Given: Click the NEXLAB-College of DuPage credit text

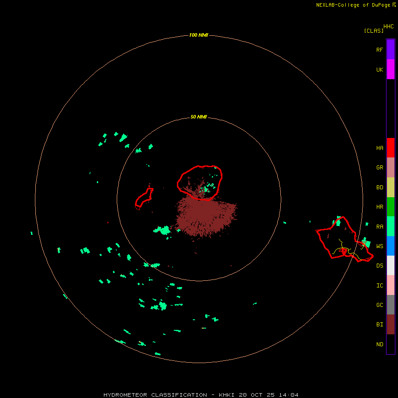Looking at the screenshot, I should [353, 5].
